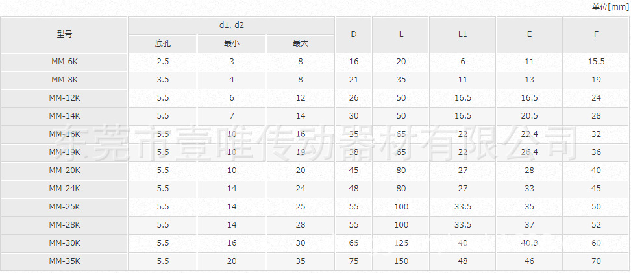Click the MM-28K model cell
Viewport: 631px width, 273px height.
(64, 225)
